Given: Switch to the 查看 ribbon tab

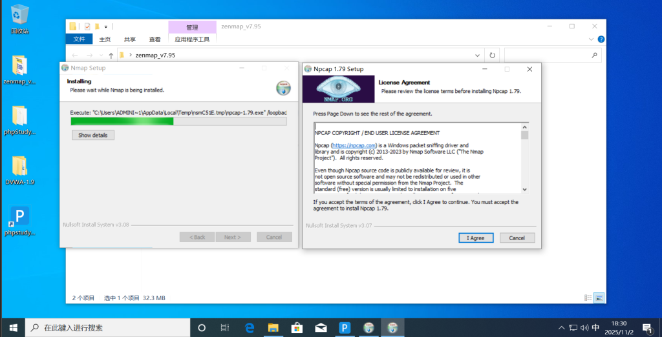Looking at the screenshot, I should click(x=155, y=39).
